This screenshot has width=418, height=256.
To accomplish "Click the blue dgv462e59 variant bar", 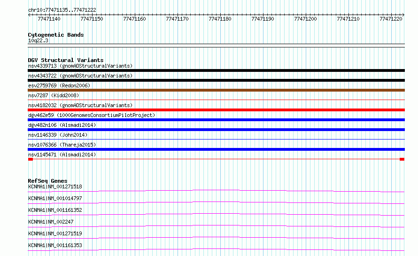I will tap(216, 120).
